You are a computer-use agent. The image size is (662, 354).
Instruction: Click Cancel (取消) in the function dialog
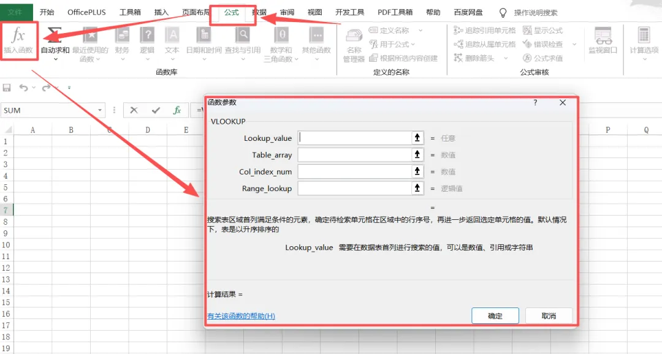[x=549, y=315]
